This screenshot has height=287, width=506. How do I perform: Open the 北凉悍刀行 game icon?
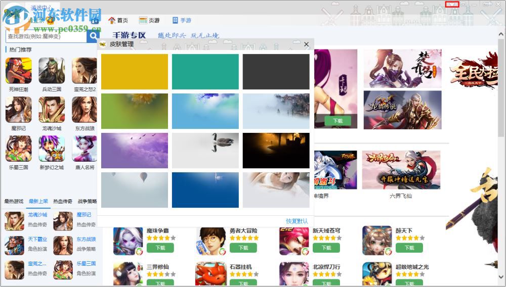(294, 274)
